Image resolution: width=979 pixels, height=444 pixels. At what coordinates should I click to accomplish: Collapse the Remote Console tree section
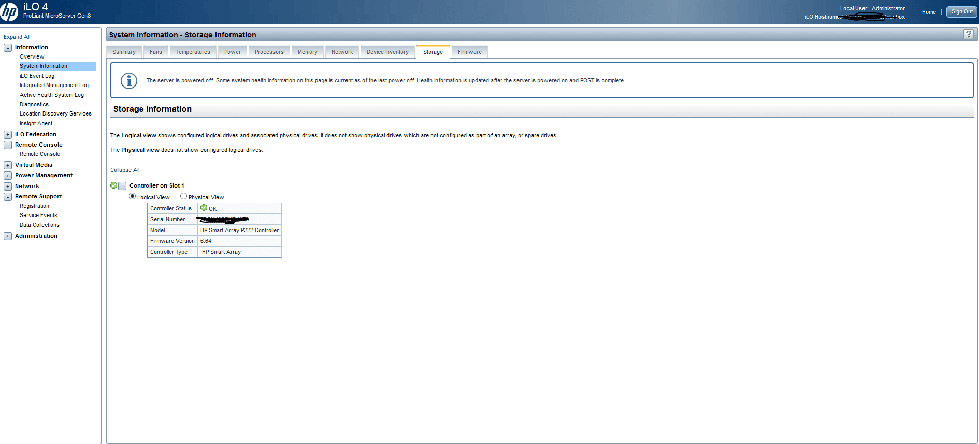point(8,145)
